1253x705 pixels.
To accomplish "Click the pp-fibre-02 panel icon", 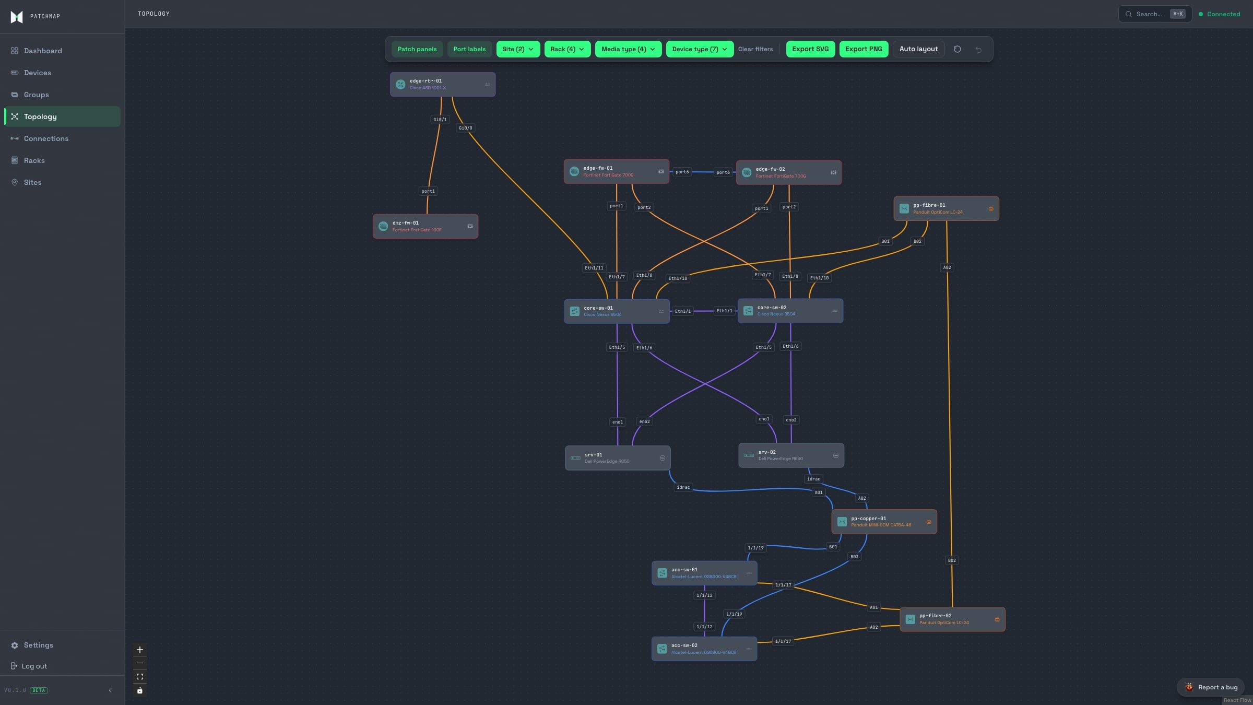I will pyautogui.click(x=911, y=619).
